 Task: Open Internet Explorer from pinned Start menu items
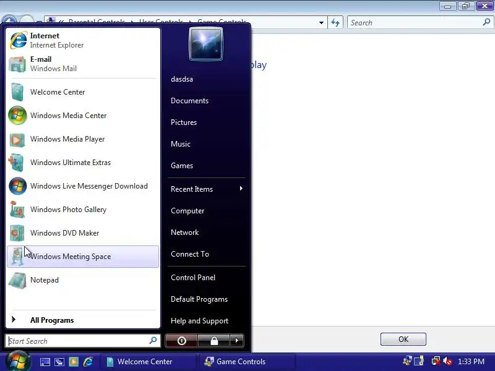tap(83, 40)
